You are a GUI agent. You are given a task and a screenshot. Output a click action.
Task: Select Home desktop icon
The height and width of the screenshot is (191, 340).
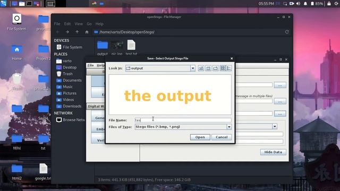(16, 53)
